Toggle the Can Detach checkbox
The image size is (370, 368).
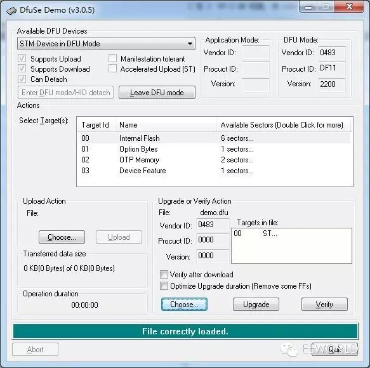22,79
